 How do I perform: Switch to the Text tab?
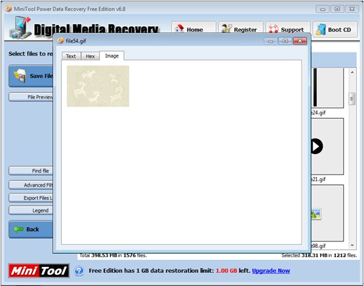[x=71, y=56]
